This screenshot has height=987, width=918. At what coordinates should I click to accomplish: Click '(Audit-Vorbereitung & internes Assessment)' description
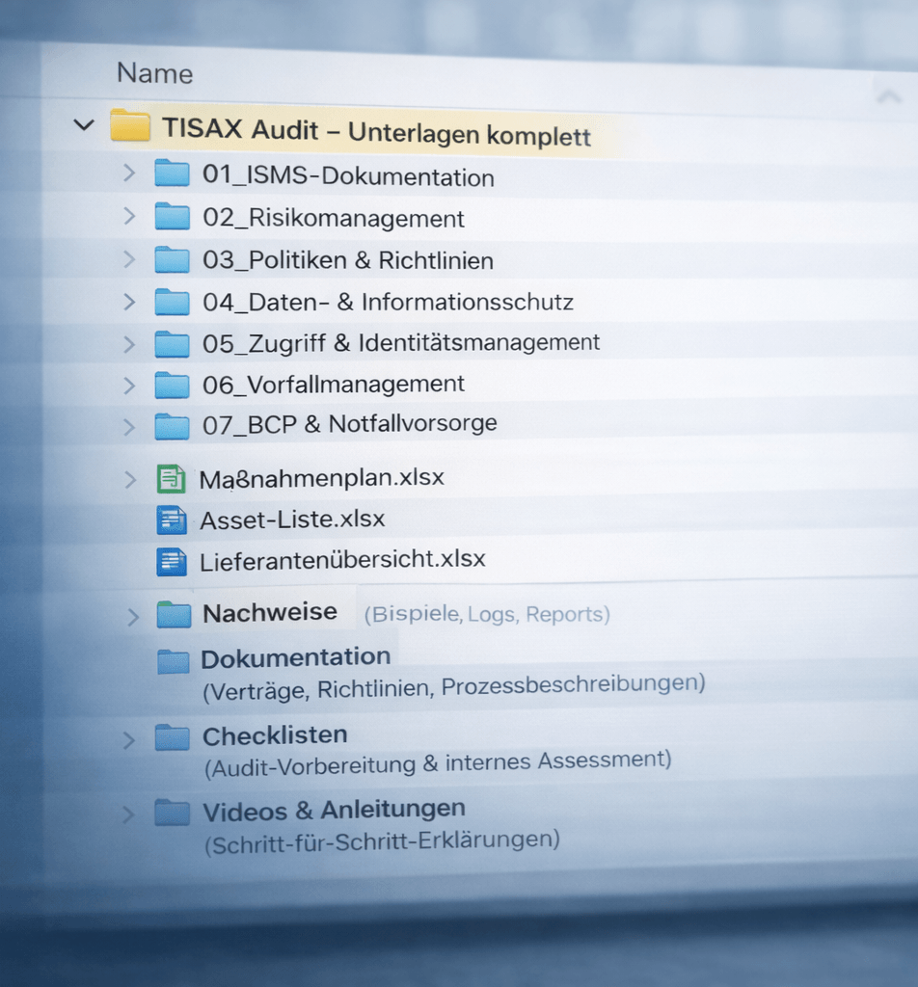click(438, 763)
